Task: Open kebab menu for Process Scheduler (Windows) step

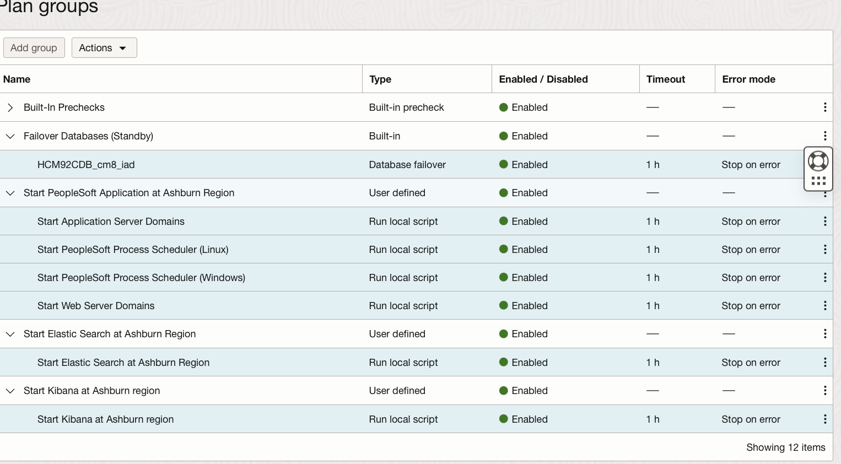Action: pos(824,278)
